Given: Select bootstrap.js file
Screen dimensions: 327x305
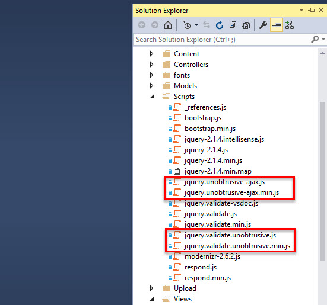Looking at the screenshot, I should pos(203,118).
